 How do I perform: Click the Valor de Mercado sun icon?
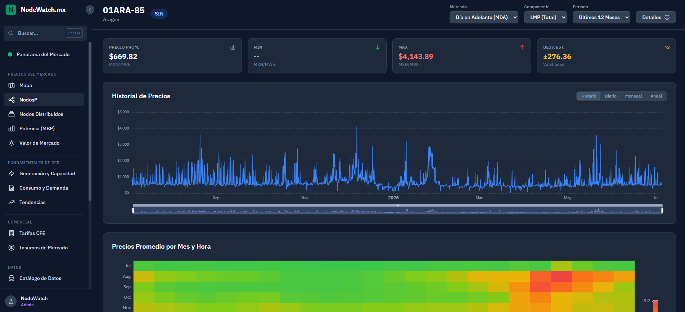pos(12,143)
